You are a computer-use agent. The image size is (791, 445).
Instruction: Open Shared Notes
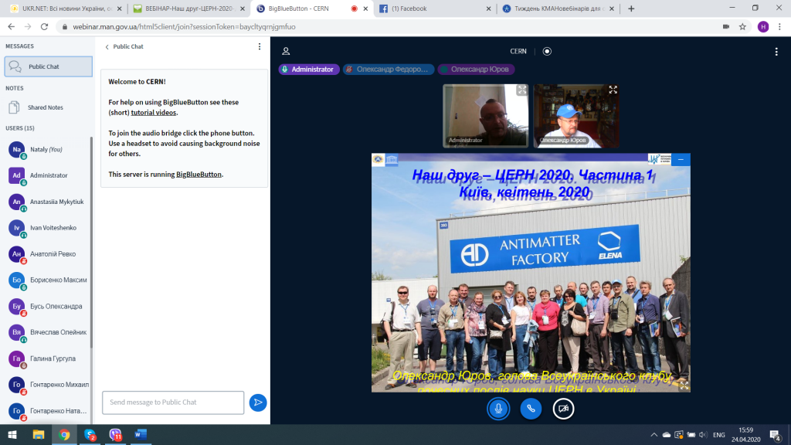(x=46, y=107)
